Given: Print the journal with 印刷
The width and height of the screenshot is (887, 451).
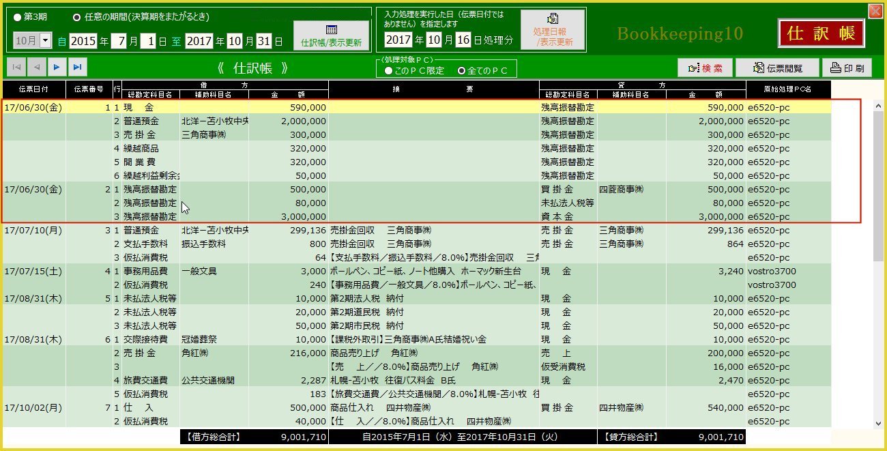Looking at the screenshot, I should coord(846,68).
